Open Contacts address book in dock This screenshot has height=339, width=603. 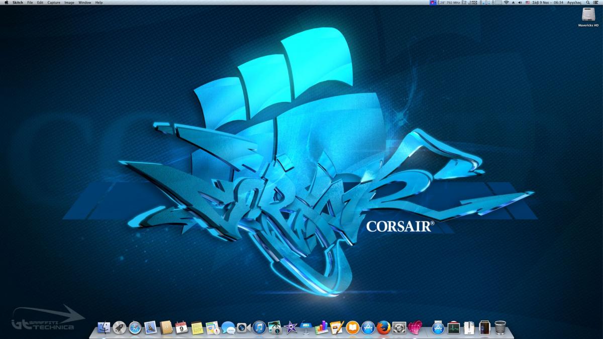click(x=166, y=328)
